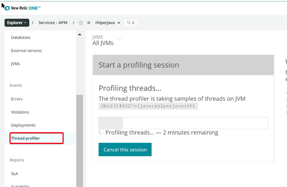
Task: Open the SLA report
Action: click(14, 174)
